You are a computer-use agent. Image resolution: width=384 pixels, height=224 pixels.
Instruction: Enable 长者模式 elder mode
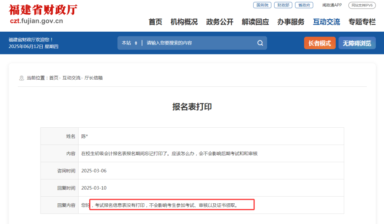319,43
